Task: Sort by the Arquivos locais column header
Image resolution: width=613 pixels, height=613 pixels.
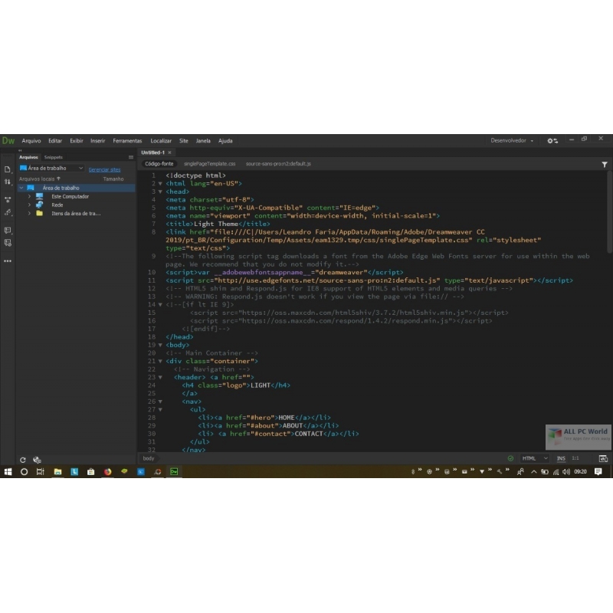Action: pyautogui.click(x=40, y=179)
